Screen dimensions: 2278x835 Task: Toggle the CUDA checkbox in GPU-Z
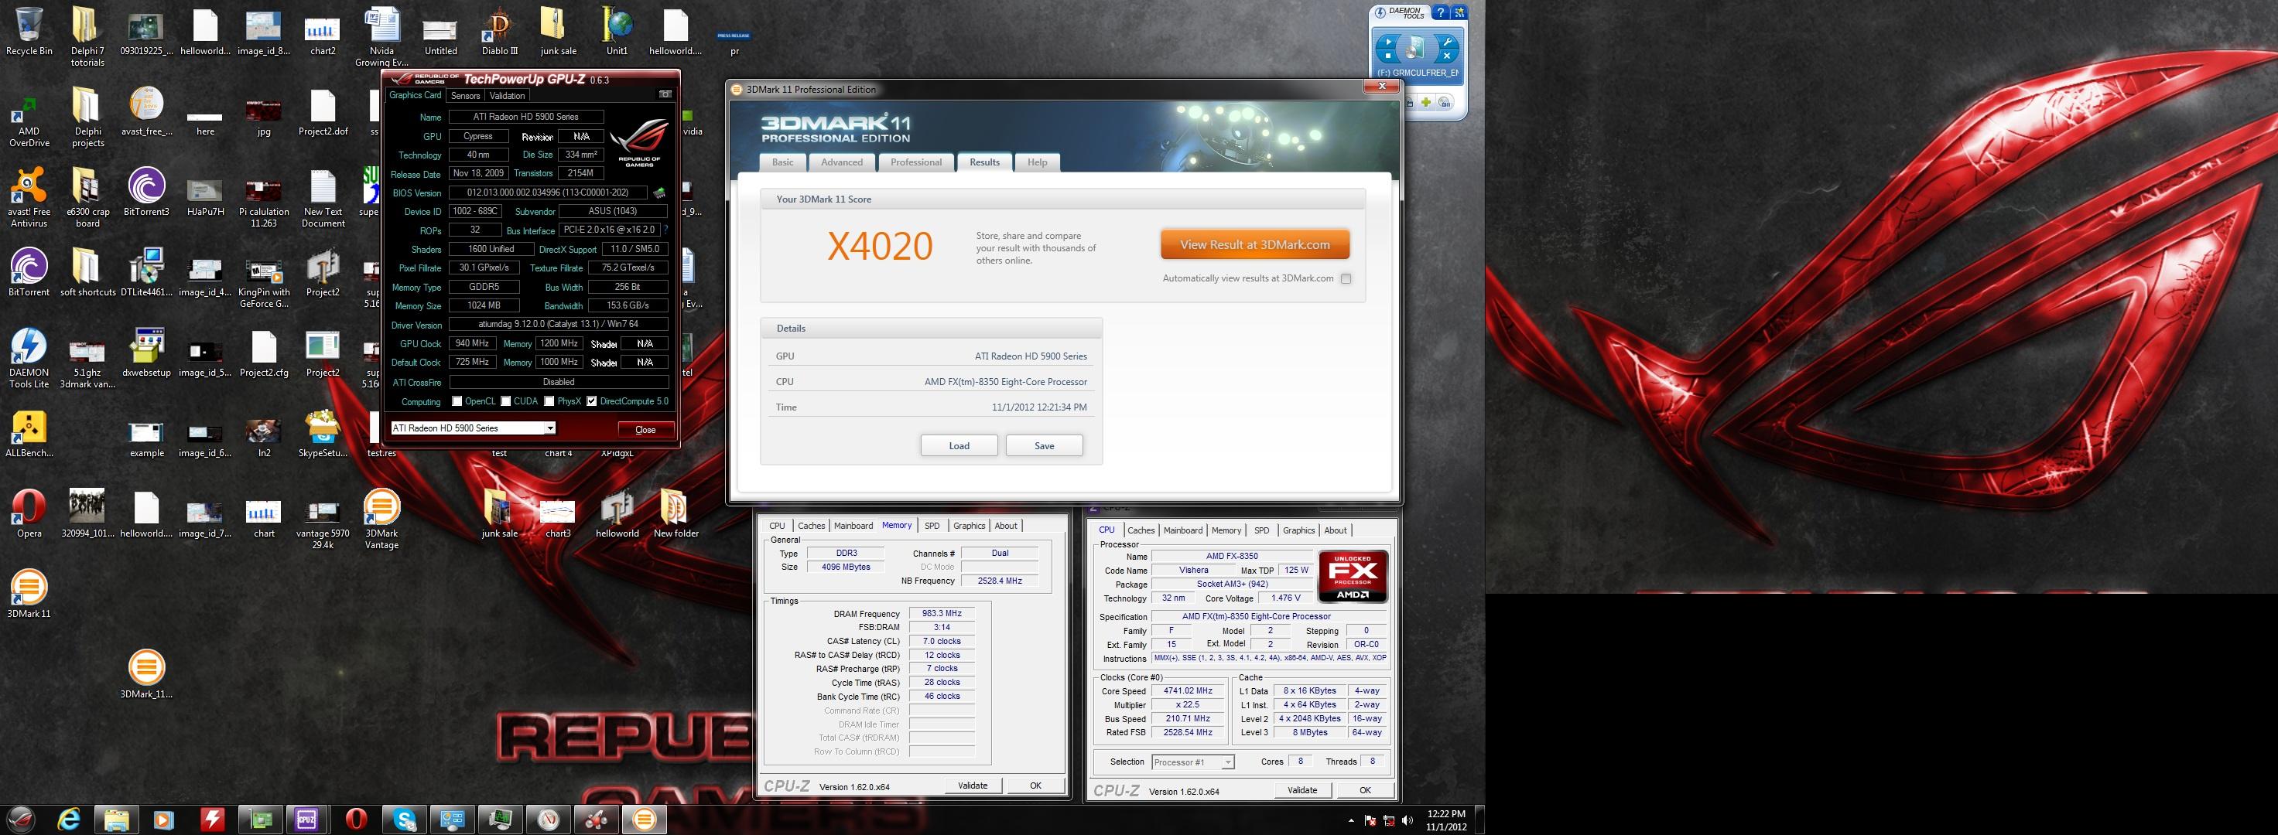click(x=506, y=401)
